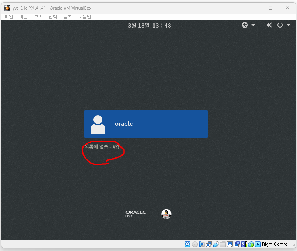The height and width of the screenshot is (251, 297).
Task: Click the '목록에 없습니까?' link
Action: (x=102, y=147)
